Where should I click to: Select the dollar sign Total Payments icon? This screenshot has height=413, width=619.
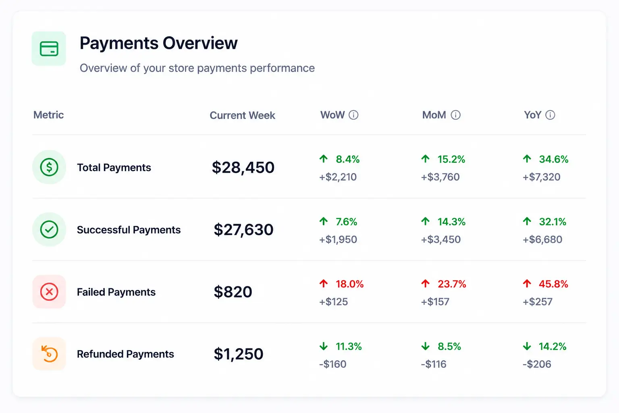pyautogui.click(x=49, y=167)
